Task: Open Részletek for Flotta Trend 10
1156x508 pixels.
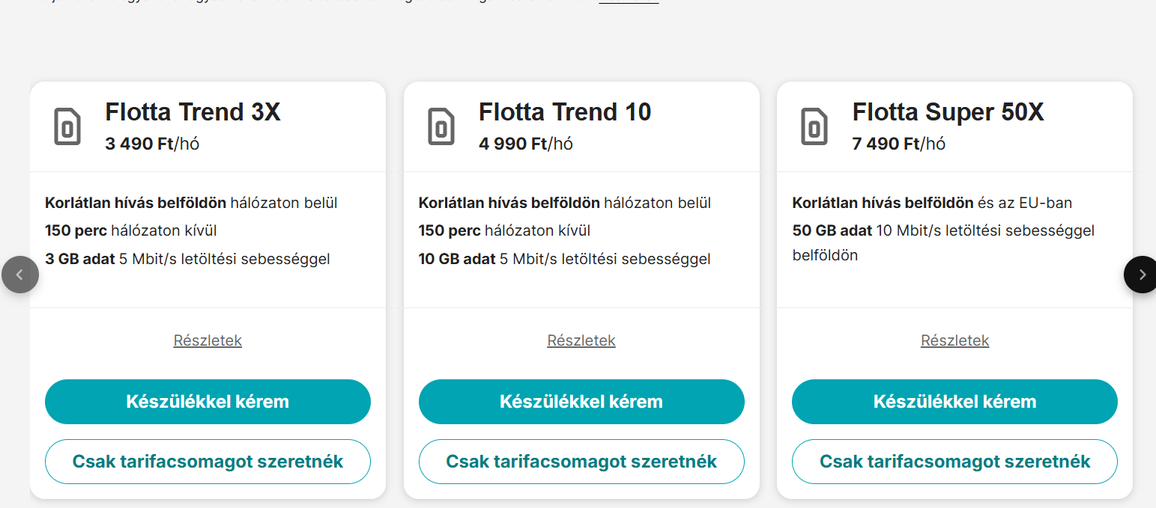Action: click(x=581, y=340)
